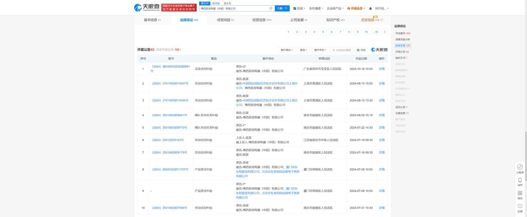Click the 导出 export button
This screenshot has height=217, width=527.
361,50
